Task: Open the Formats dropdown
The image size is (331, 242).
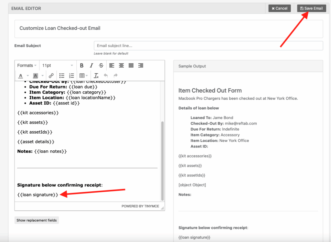Action: pyautogui.click(x=27, y=66)
